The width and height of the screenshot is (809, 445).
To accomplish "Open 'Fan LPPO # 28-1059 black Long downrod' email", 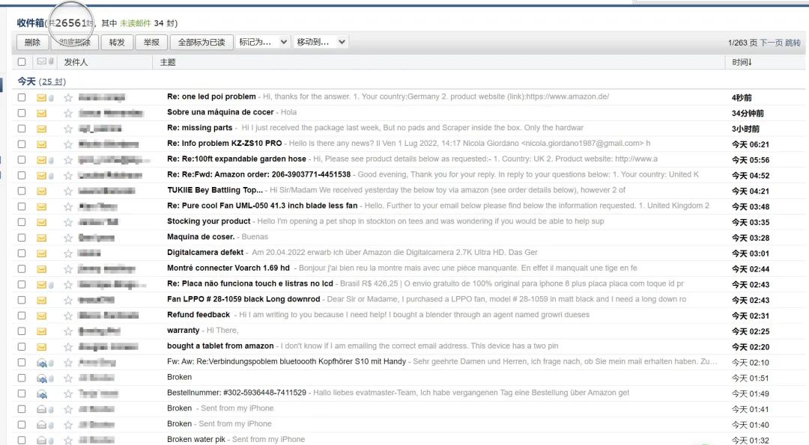I will (243, 299).
